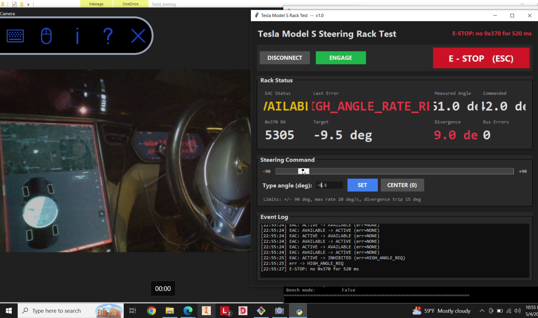Click the blue SET button
Image resolution: width=538 pixels, height=318 pixels.
pyautogui.click(x=362, y=185)
